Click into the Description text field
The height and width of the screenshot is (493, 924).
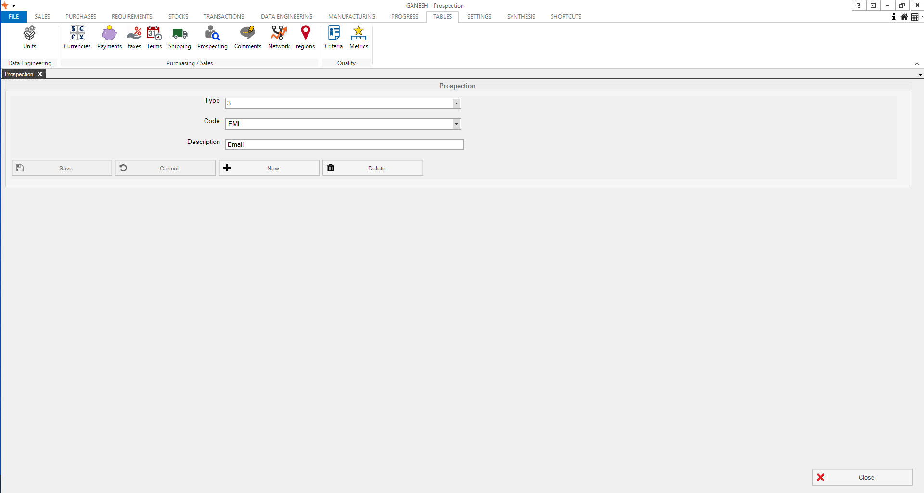(x=344, y=144)
